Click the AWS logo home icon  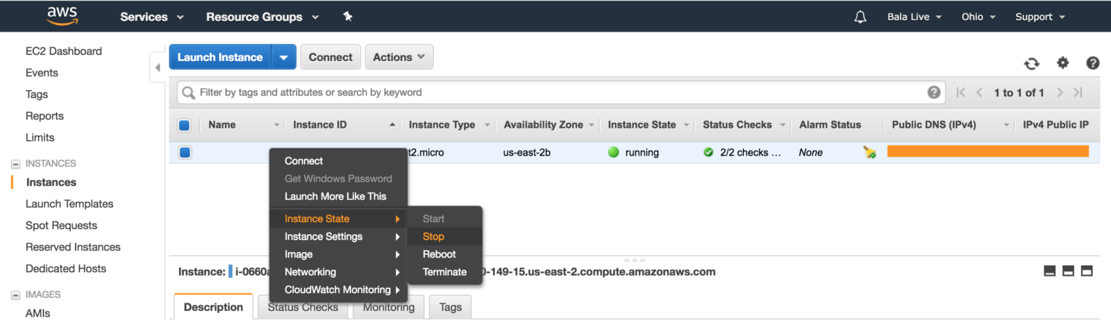62,16
